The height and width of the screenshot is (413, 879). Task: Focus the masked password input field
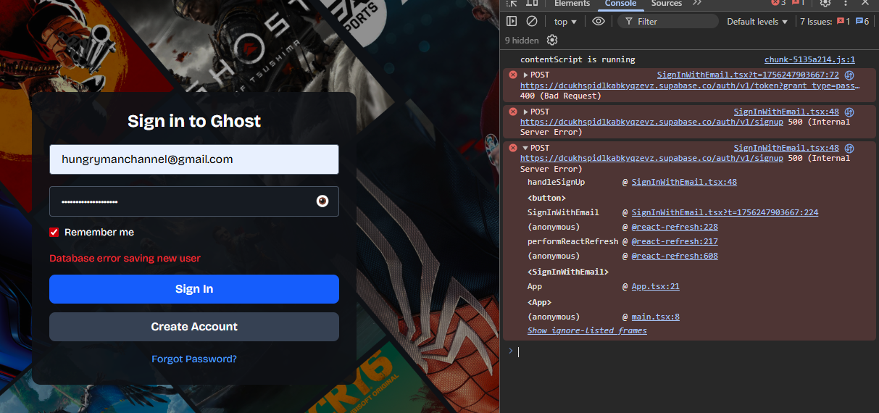click(x=194, y=201)
